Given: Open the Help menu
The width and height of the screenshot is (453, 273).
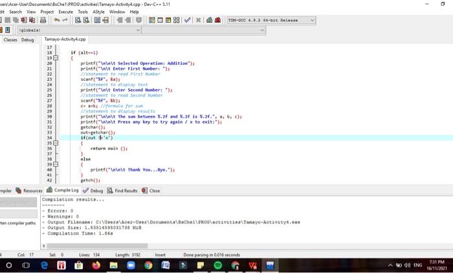Looking at the screenshot, I should click(135, 12).
